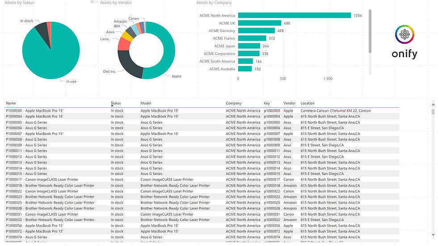Select the ACME Germany bar
This screenshot has height=246, width=438.
(x=257, y=31)
